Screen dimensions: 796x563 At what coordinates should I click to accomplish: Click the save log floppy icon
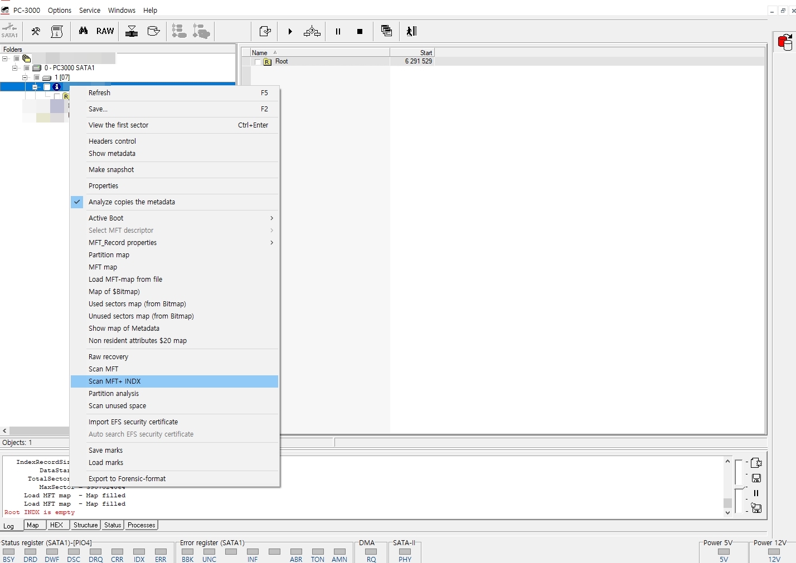(x=756, y=478)
